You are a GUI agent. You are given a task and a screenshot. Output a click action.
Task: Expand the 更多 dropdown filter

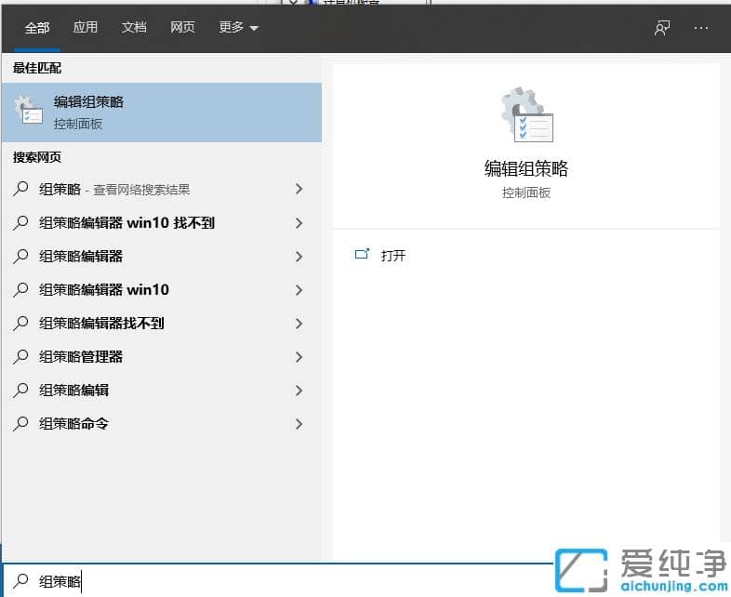[238, 28]
